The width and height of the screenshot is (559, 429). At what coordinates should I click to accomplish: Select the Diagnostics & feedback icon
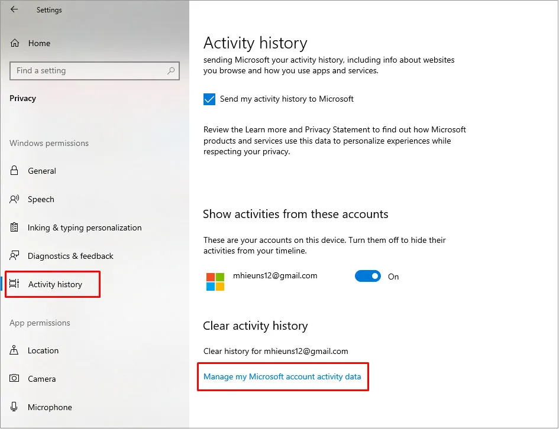coord(14,256)
